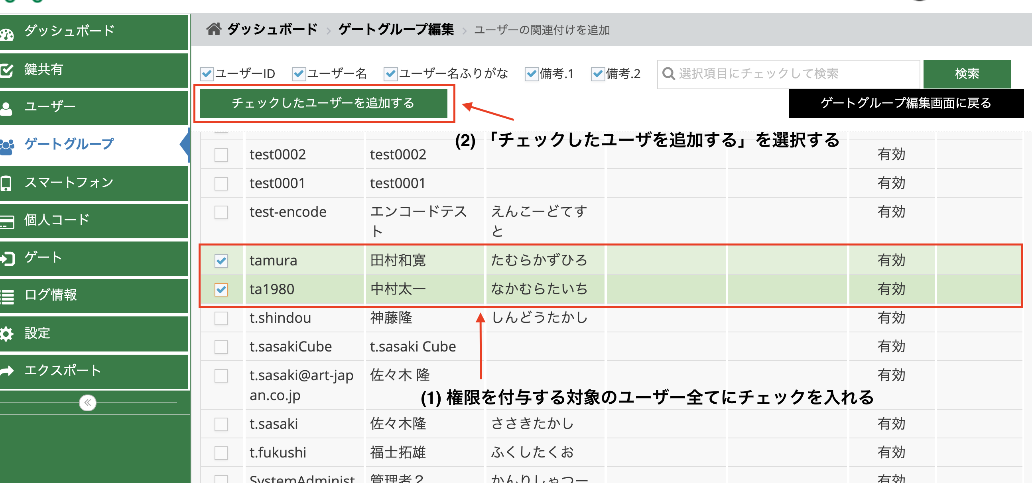This screenshot has width=1032, height=483.
Task: Click ゲートグループ編集画面に戻る button
Action: pyautogui.click(x=906, y=103)
